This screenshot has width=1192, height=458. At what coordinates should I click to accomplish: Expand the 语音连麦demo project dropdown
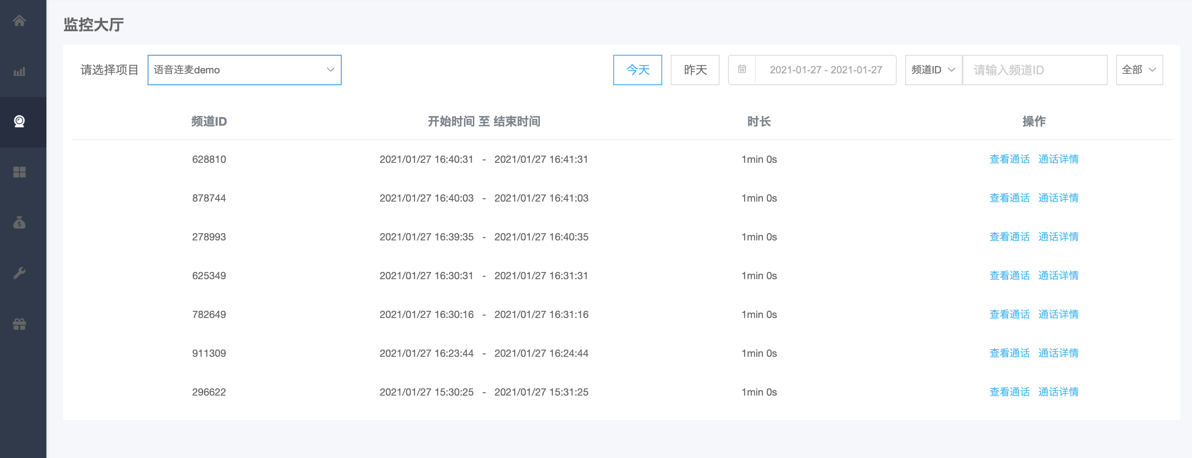coord(244,70)
